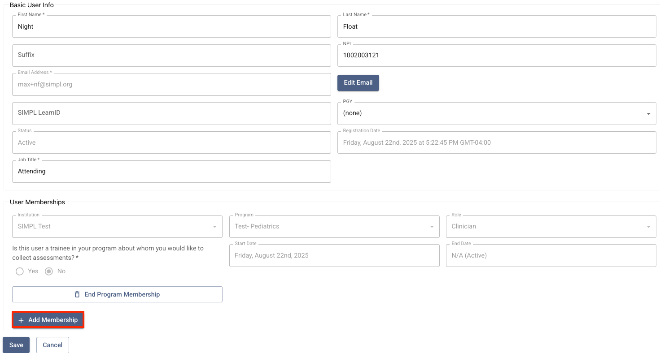660x353 pixels.
Task: Click the NPI field with 1002003121
Action: click(x=497, y=55)
